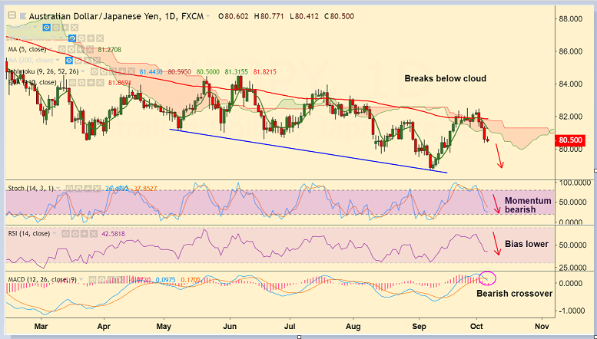This screenshot has height=339, width=597.
Task: Open dropdown arrow next to MA (200, close)
Action: pyautogui.click(x=58, y=60)
